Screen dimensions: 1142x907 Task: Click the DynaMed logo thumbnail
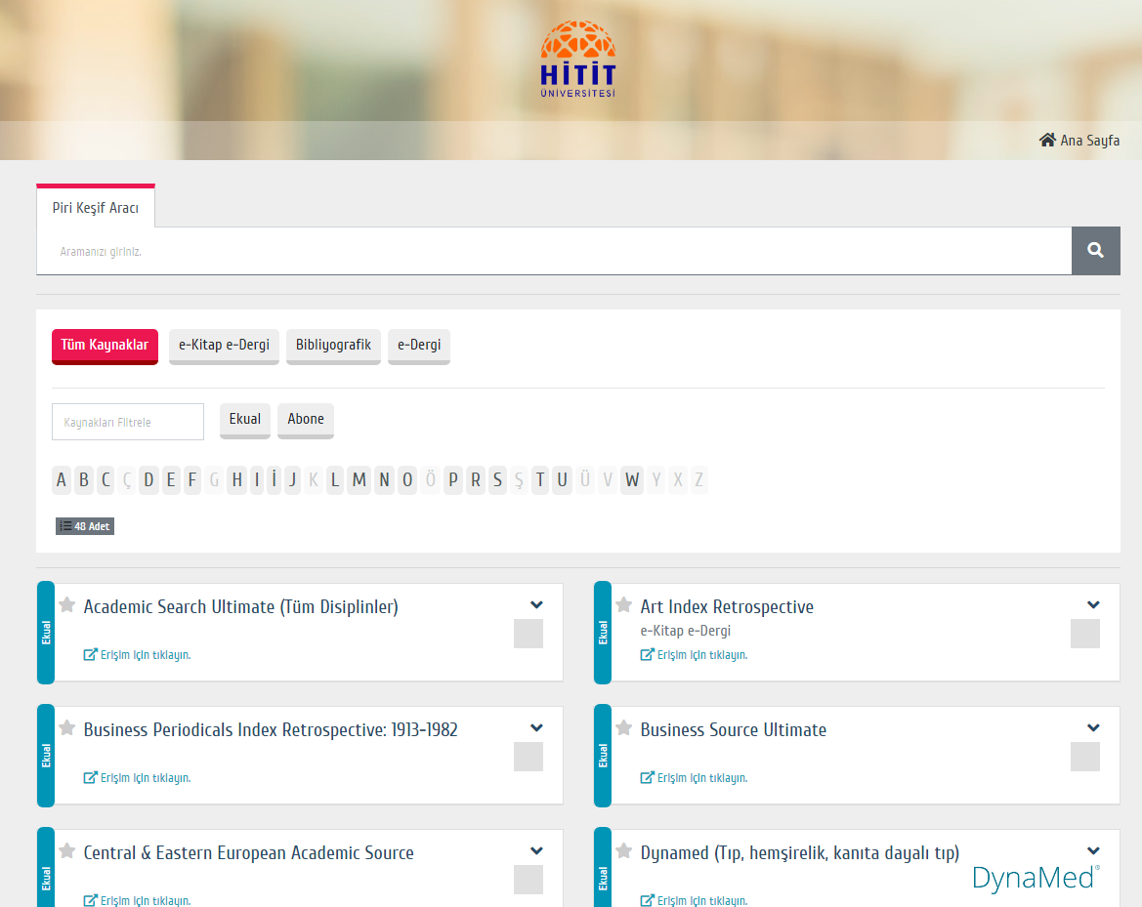[1035, 878]
